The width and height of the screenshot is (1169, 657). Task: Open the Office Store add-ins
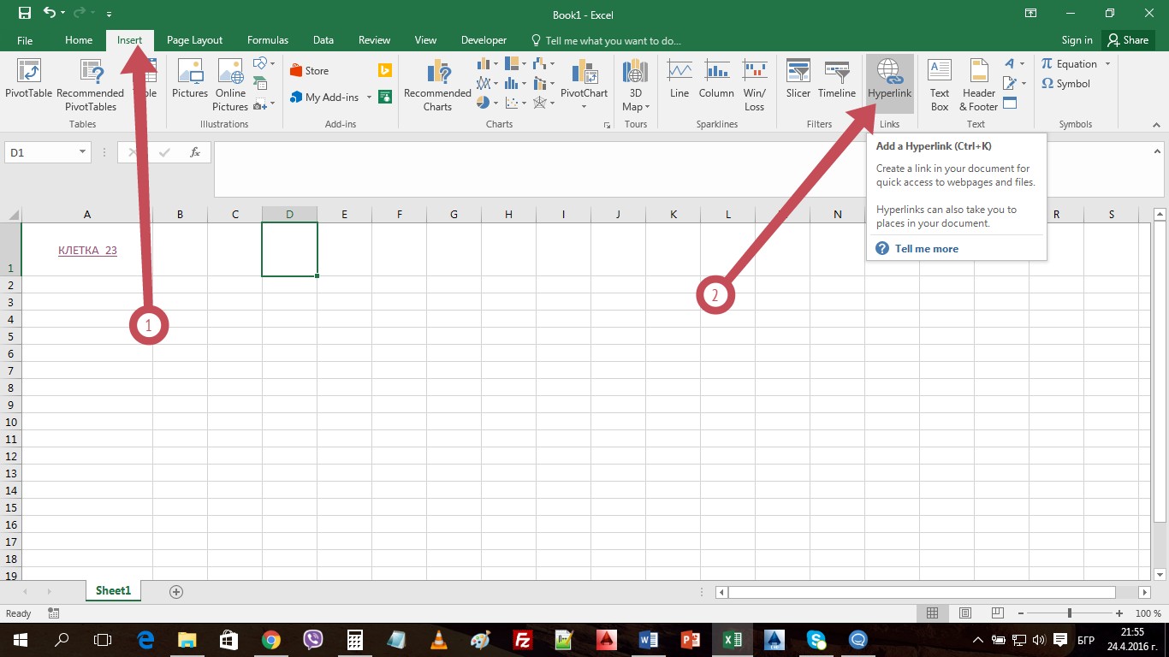(309, 71)
